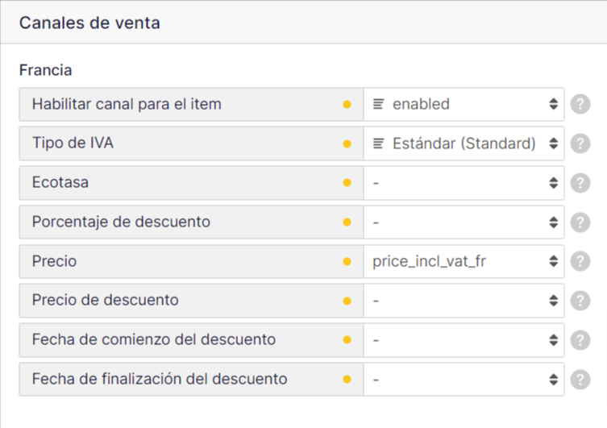Click the Canales de venta panel header
The height and width of the screenshot is (428, 607).
[89, 23]
